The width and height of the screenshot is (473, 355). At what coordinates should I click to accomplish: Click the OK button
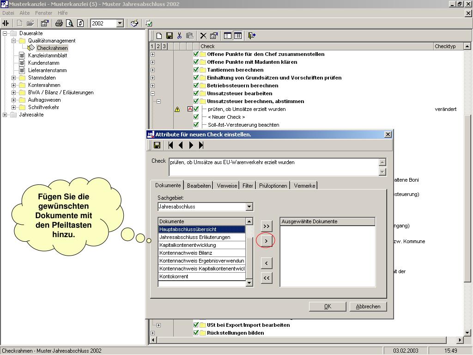(x=327, y=306)
